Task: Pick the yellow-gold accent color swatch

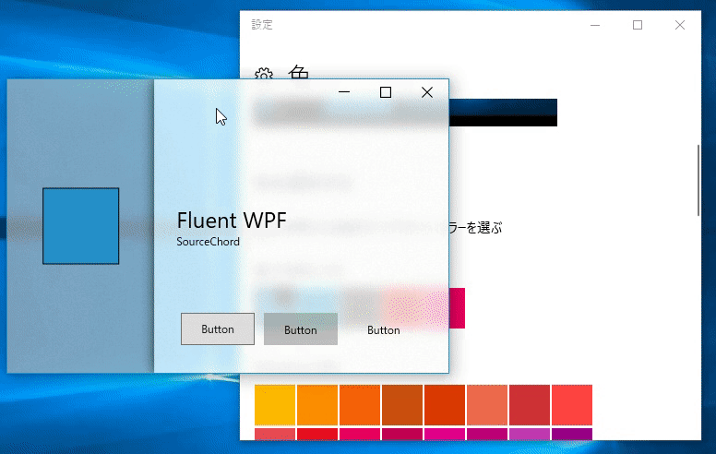Action: tap(275, 405)
